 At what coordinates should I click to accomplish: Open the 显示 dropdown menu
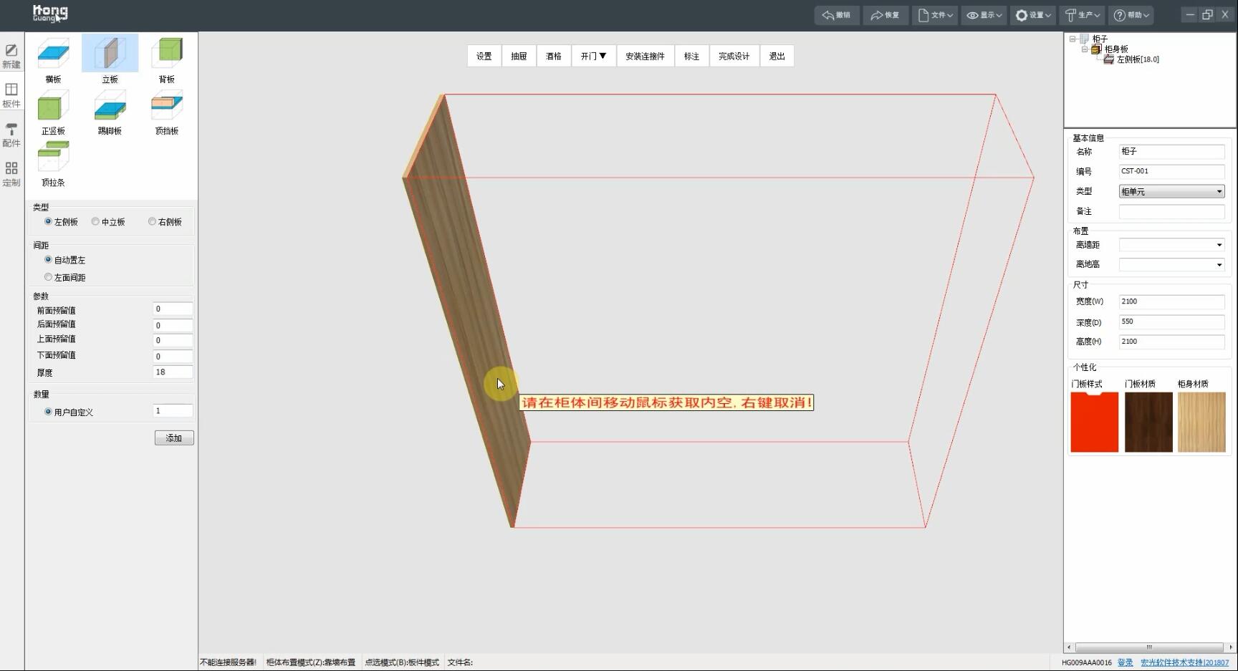point(984,15)
